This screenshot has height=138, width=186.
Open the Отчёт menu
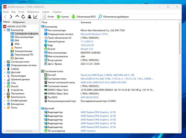(x=21, y=12)
